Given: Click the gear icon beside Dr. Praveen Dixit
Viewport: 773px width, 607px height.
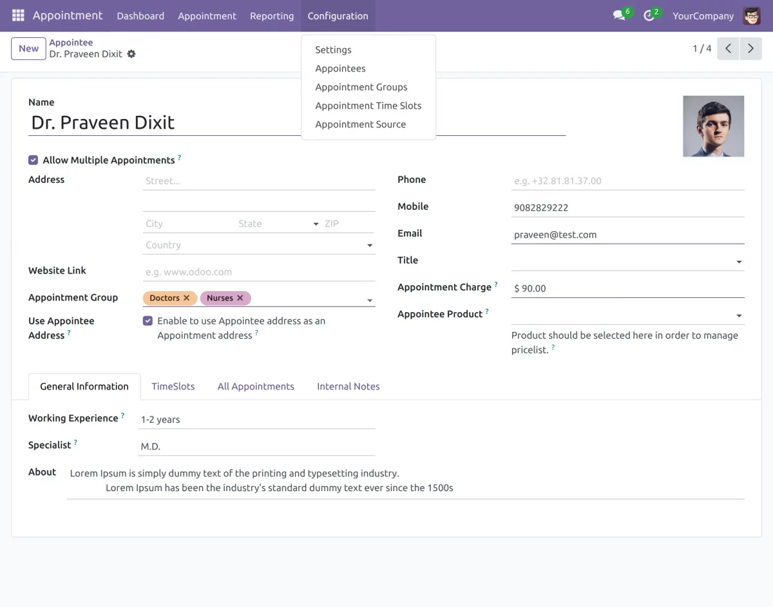Looking at the screenshot, I should coord(131,54).
